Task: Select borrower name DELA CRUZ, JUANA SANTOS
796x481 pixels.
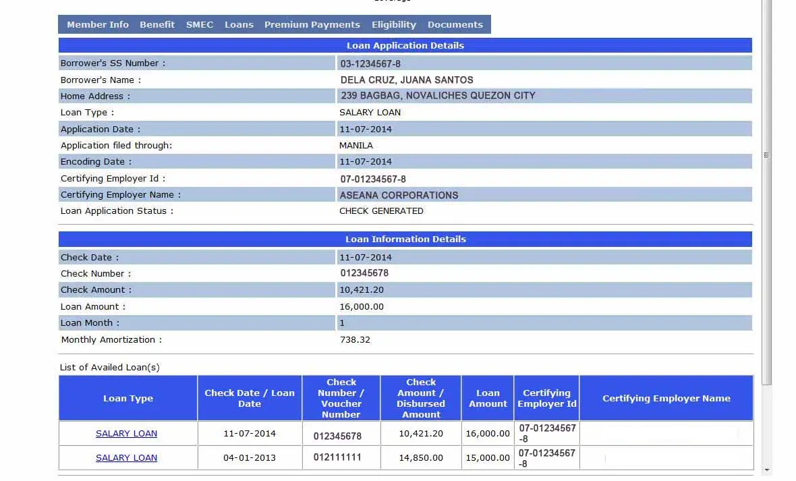Action: (x=407, y=80)
